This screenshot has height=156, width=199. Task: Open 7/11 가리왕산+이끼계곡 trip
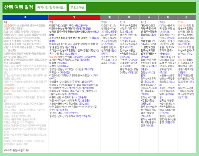pos(129,64)
